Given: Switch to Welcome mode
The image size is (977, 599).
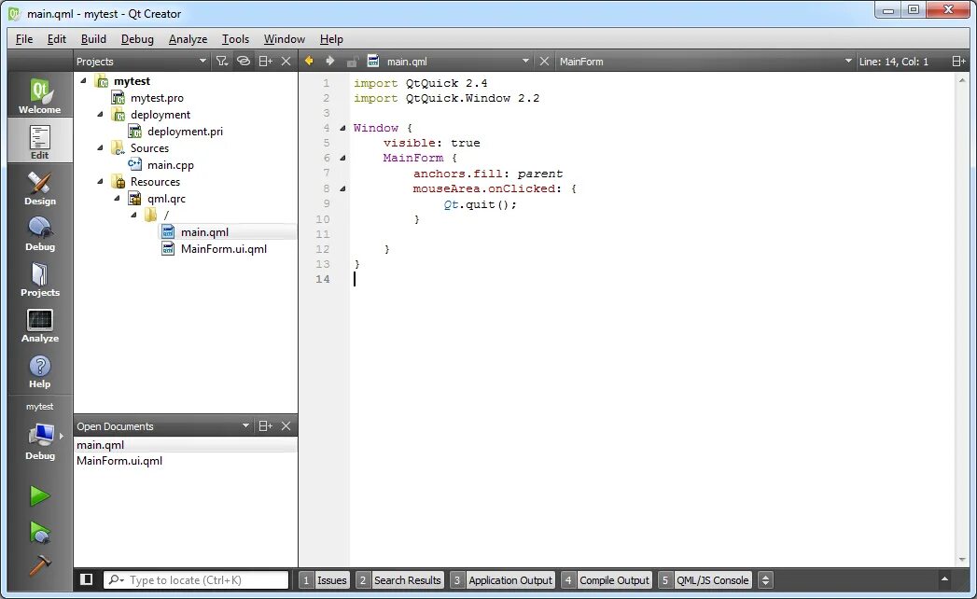Looking at the screenshot, I should 40,95.
